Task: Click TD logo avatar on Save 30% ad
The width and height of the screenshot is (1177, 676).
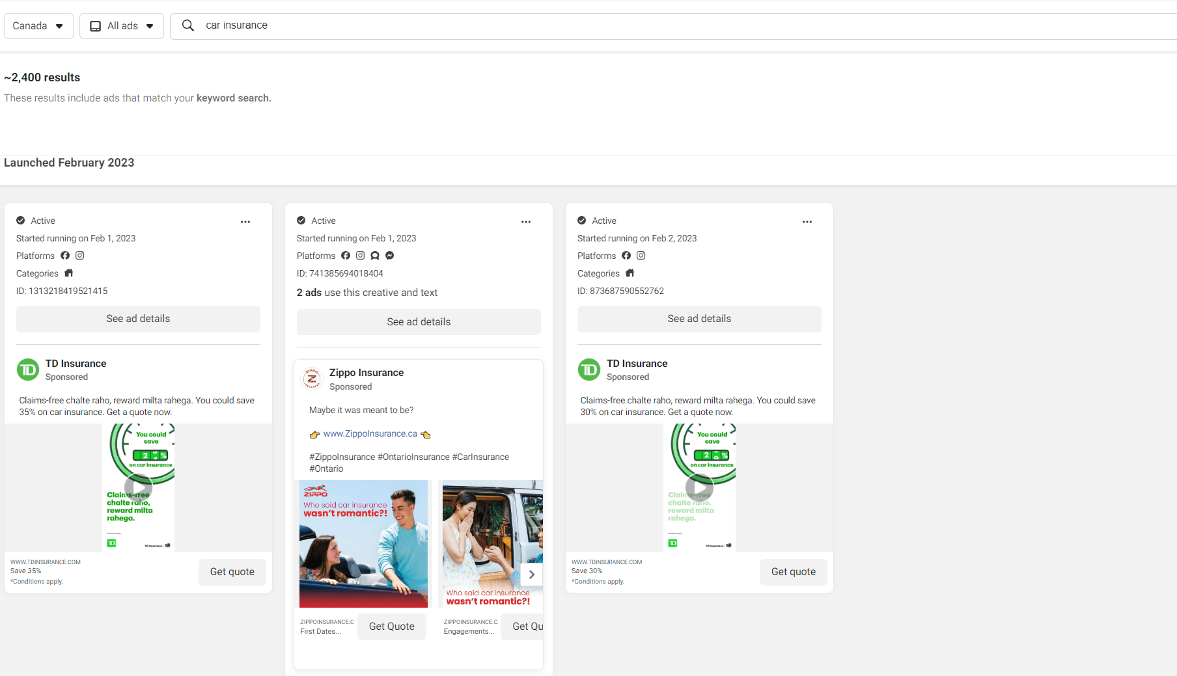Action: (x=589, y=370)
